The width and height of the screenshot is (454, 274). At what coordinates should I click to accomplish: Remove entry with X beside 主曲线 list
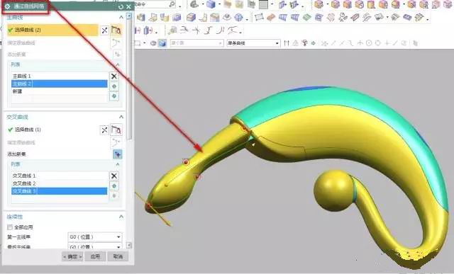click(x=114, y=76)
